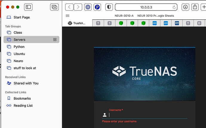
Task: Open the 1Password extension
Action: tap(88, 7)
